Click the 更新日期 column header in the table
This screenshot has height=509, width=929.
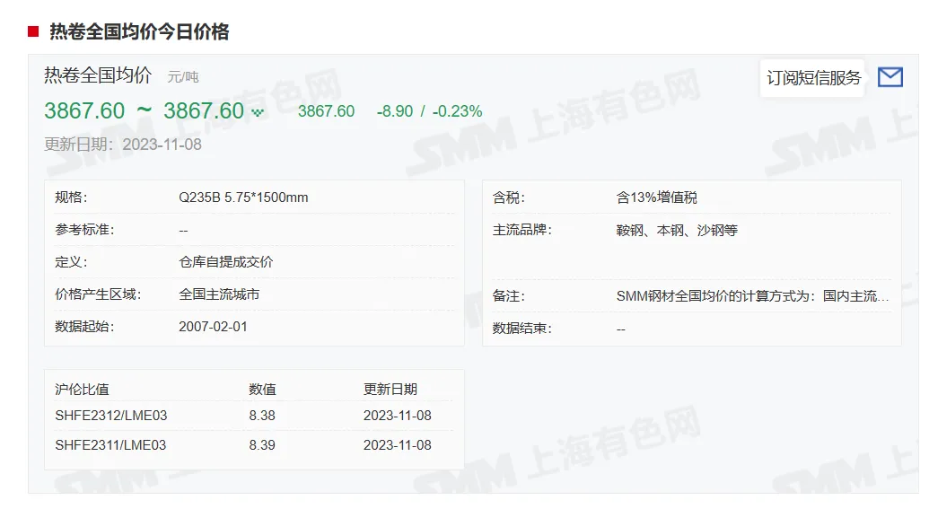pos(390,389)
